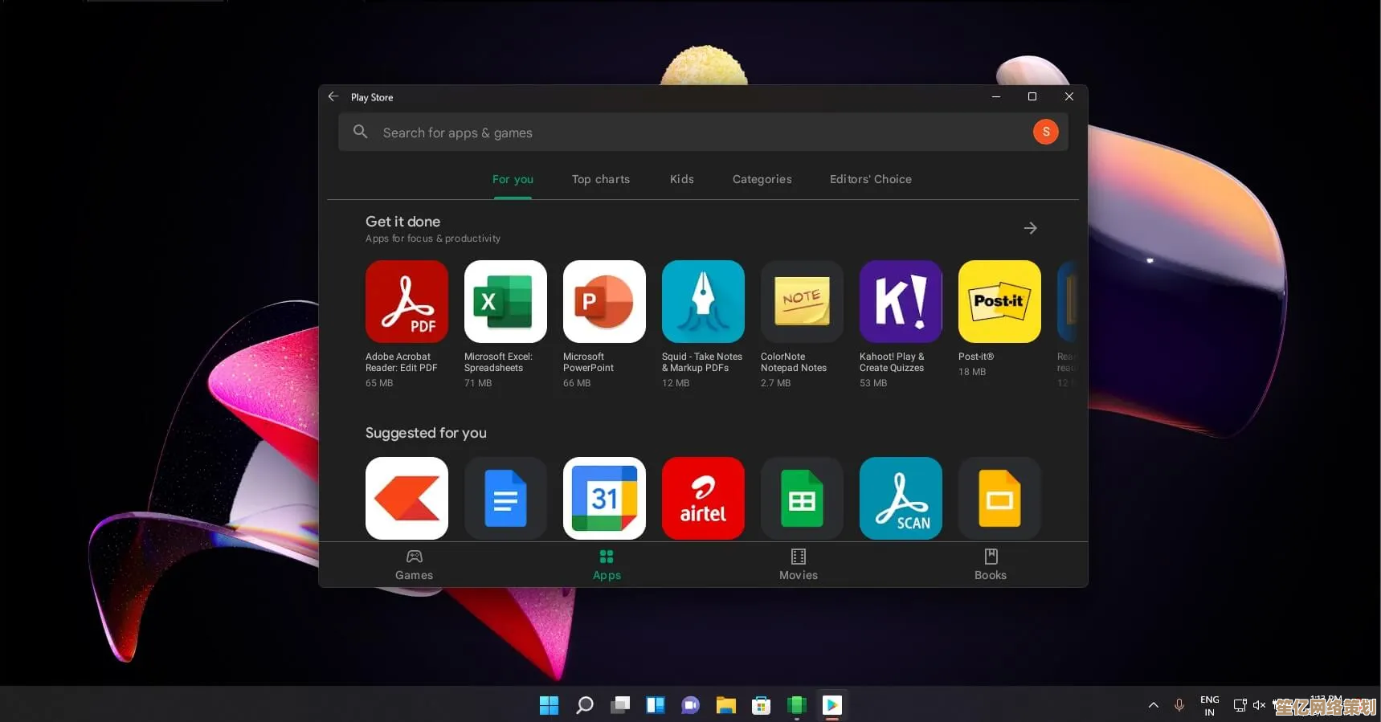Open the ColorNote Notepad app icon
Image resolution: width=1381 pixels, height=722 pixels.
point(802,302)
